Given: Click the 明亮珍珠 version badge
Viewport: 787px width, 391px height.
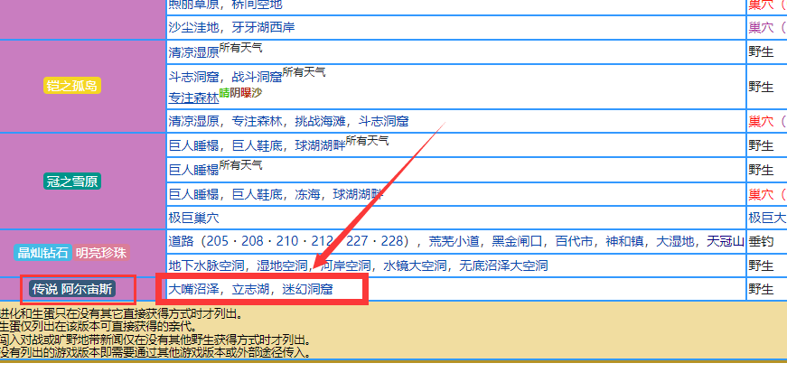Looking at the screenshot, I should [x=101, y=253].
